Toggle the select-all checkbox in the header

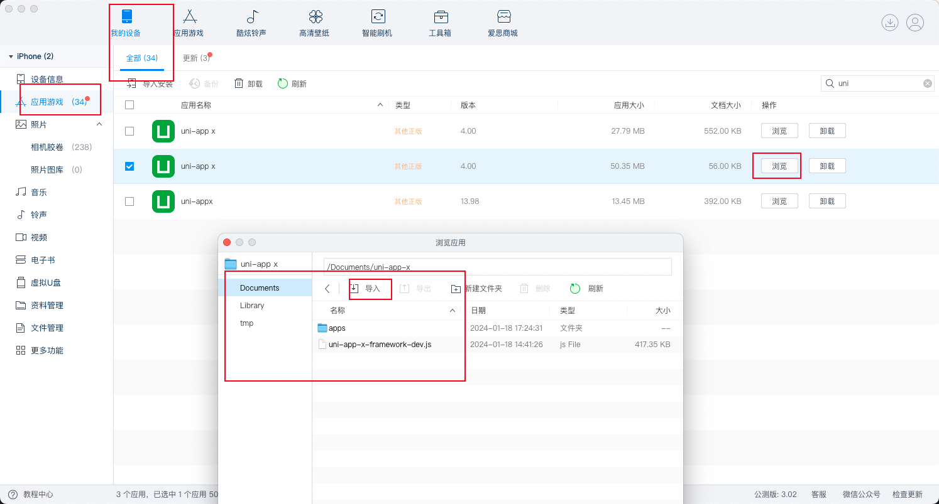129,105
